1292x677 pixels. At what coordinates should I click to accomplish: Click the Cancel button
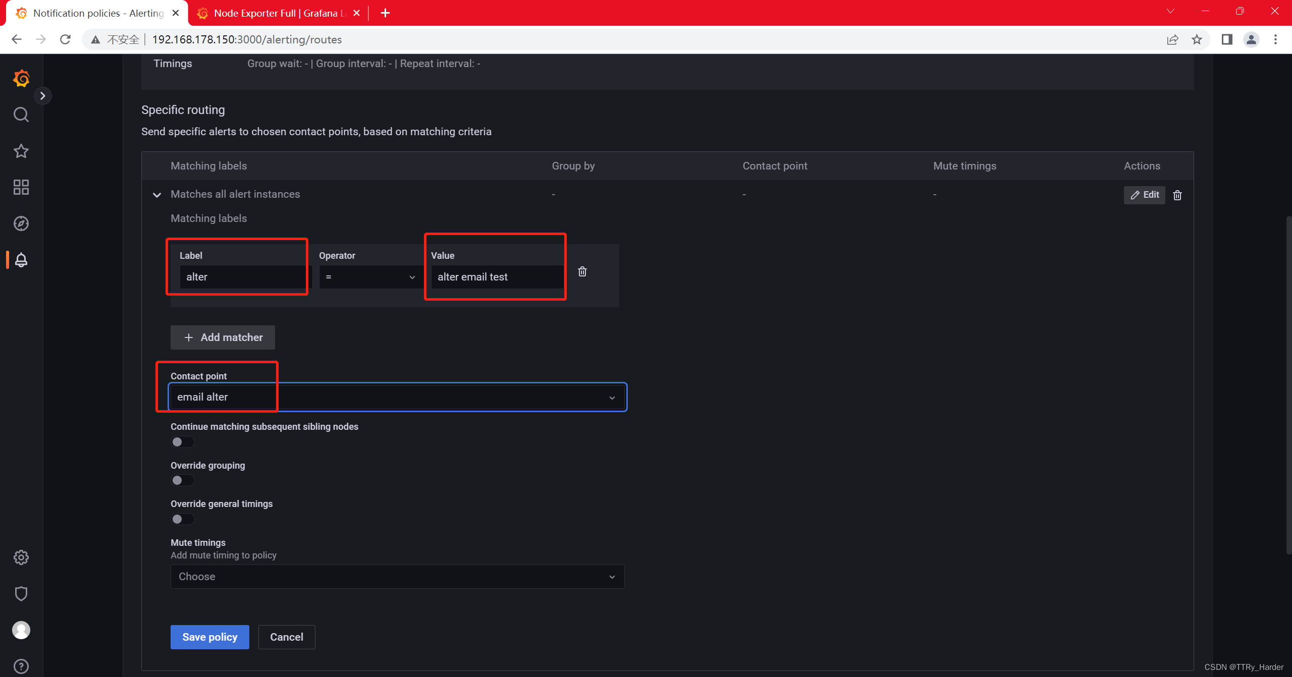(x=286, y=637)
